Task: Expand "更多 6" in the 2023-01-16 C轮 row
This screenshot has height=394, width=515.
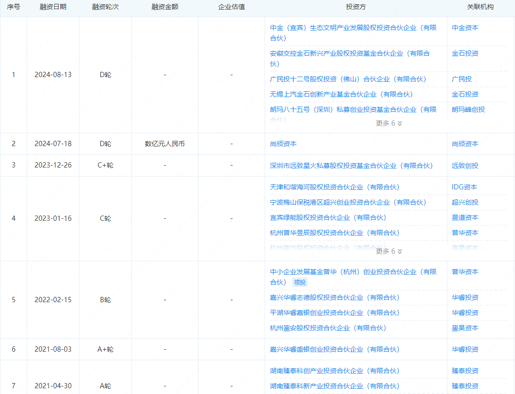Action: click(389, 251)
